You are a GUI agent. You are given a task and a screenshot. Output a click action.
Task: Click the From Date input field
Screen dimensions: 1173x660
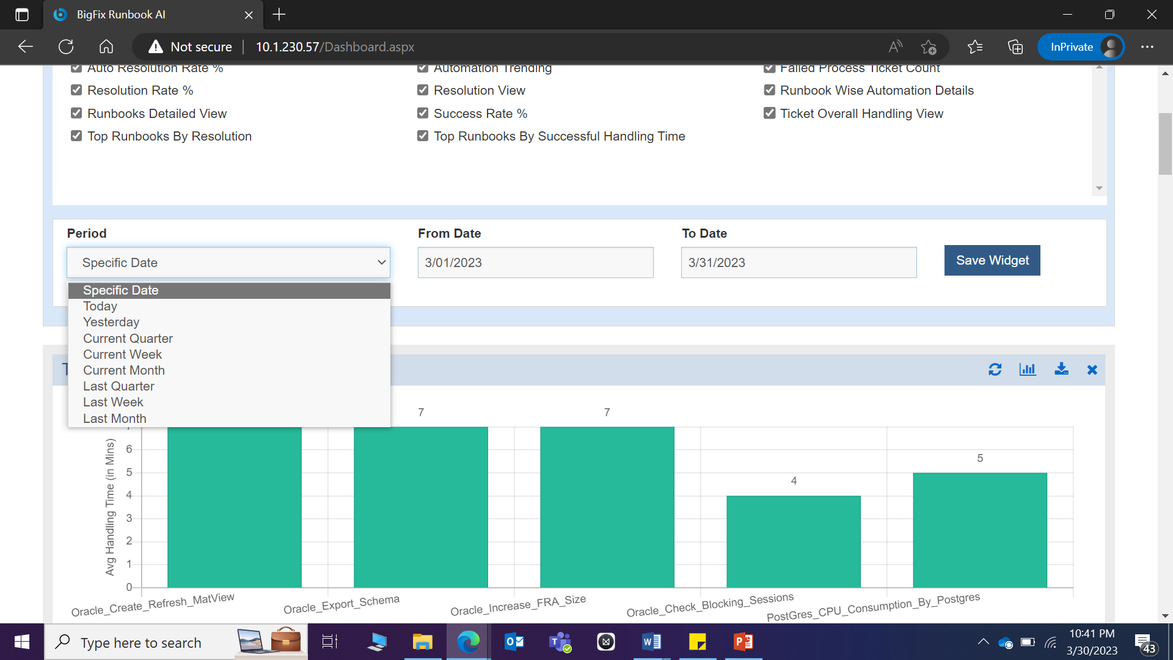click(x=535, y=263)
